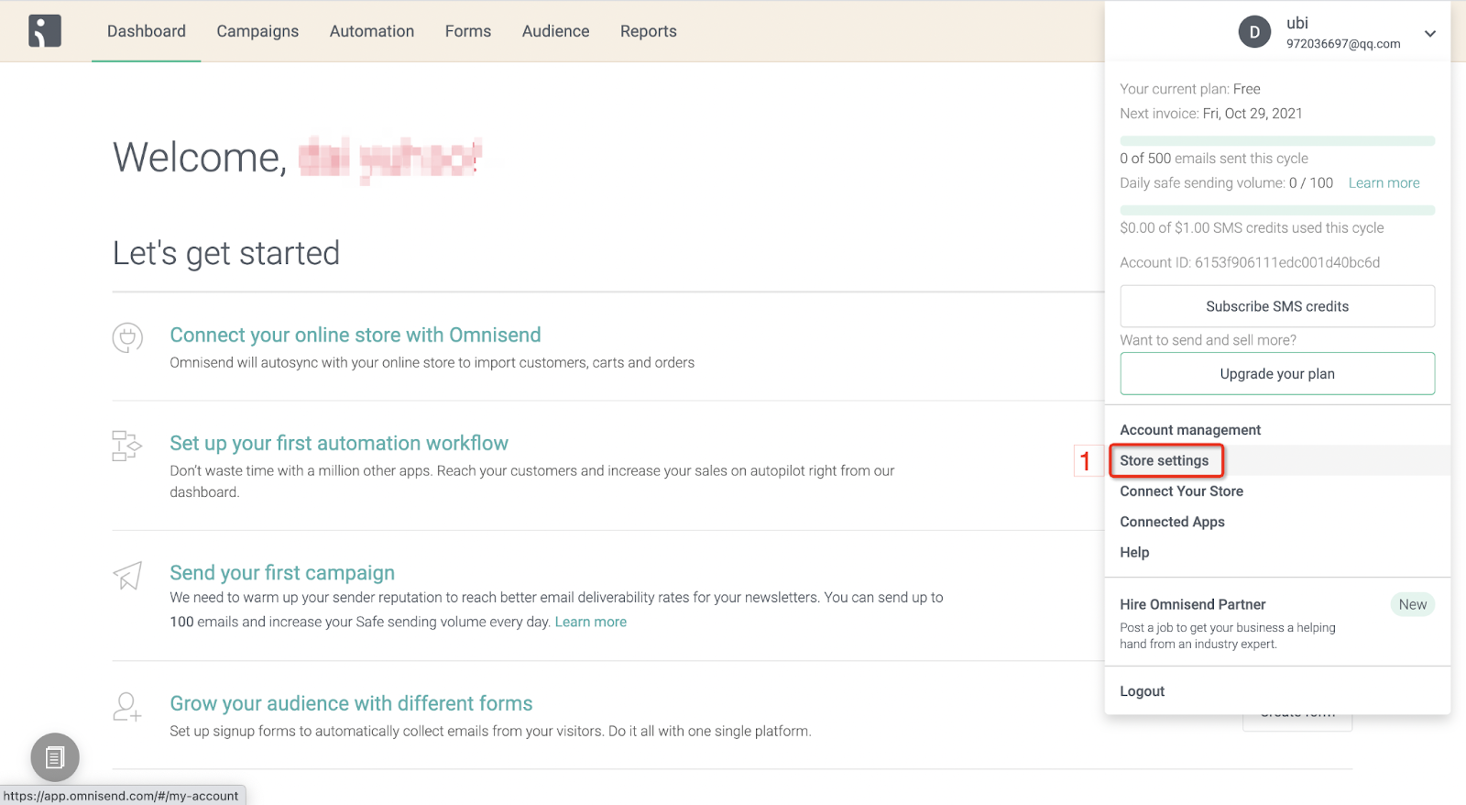Collapse the account menu chevron
Screen dimensions: 1466x805
click(1429, 34)
